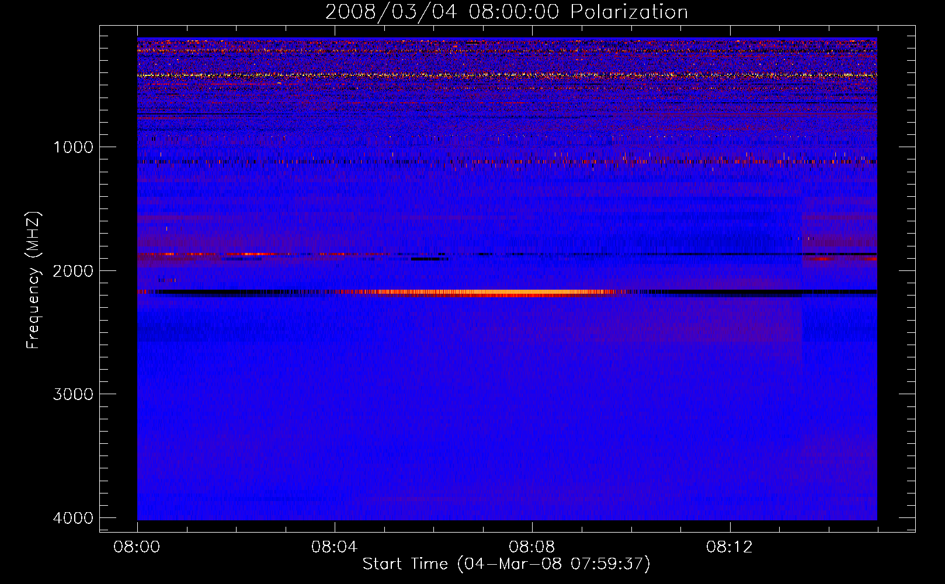Image resolution: width=945 pixels, height=584 pixels.
Task: Click the yellow noisy band near 400 MHz
Action: 507,75
